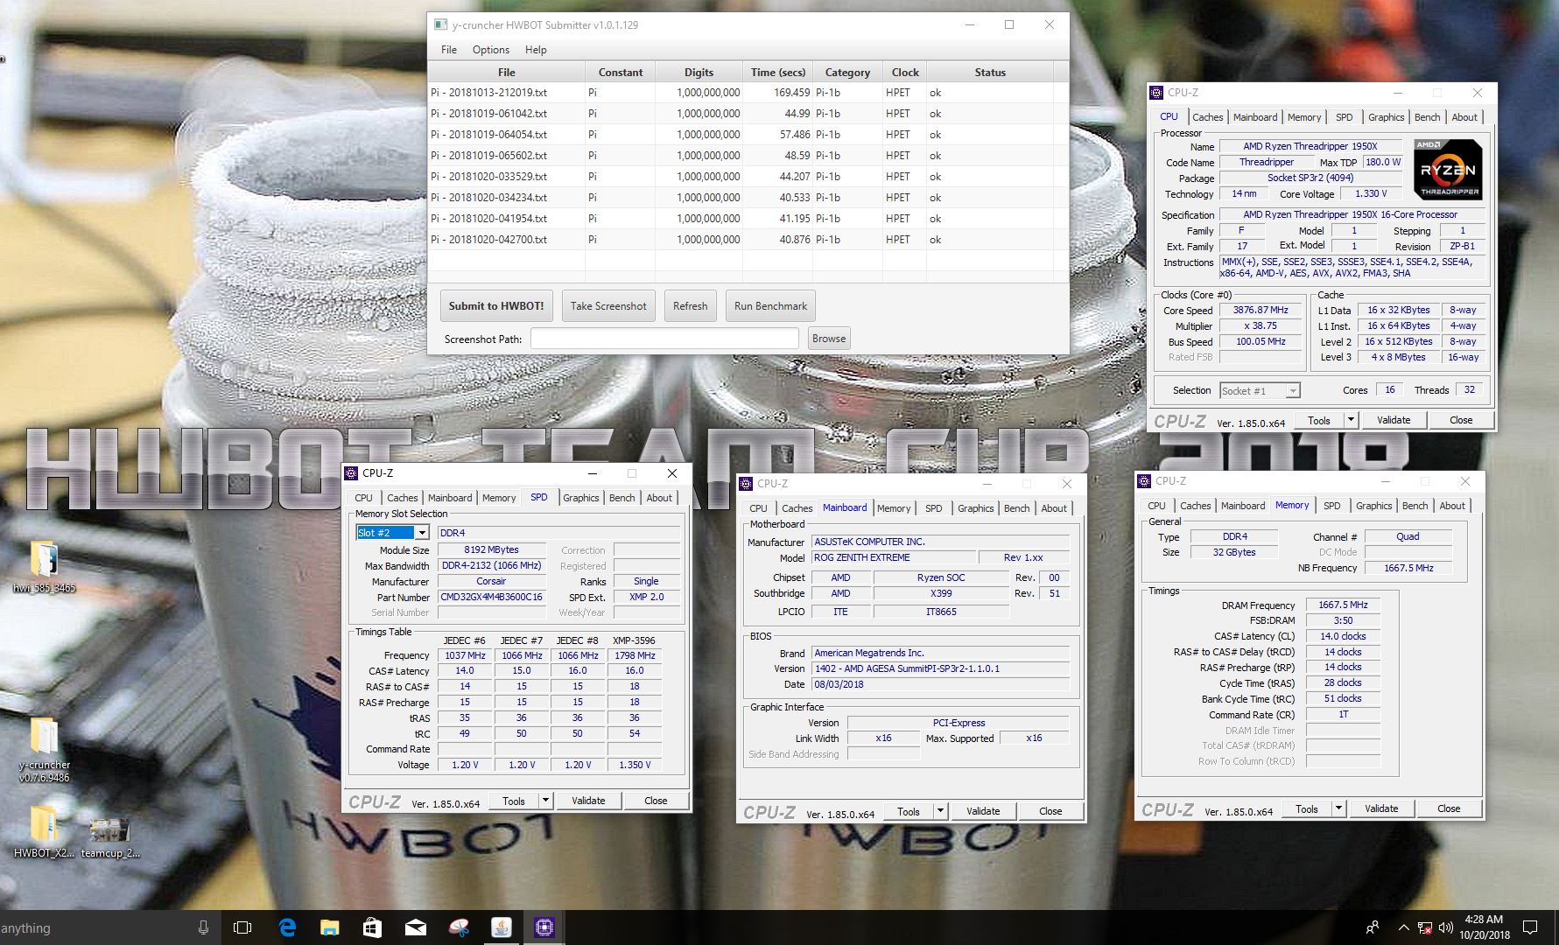Image resolution: width=1559 pixels, height=945 pixels.
Task: Click the Name field AMD Ryzen Threadripper 1950X
Action: click(1310, 147)
